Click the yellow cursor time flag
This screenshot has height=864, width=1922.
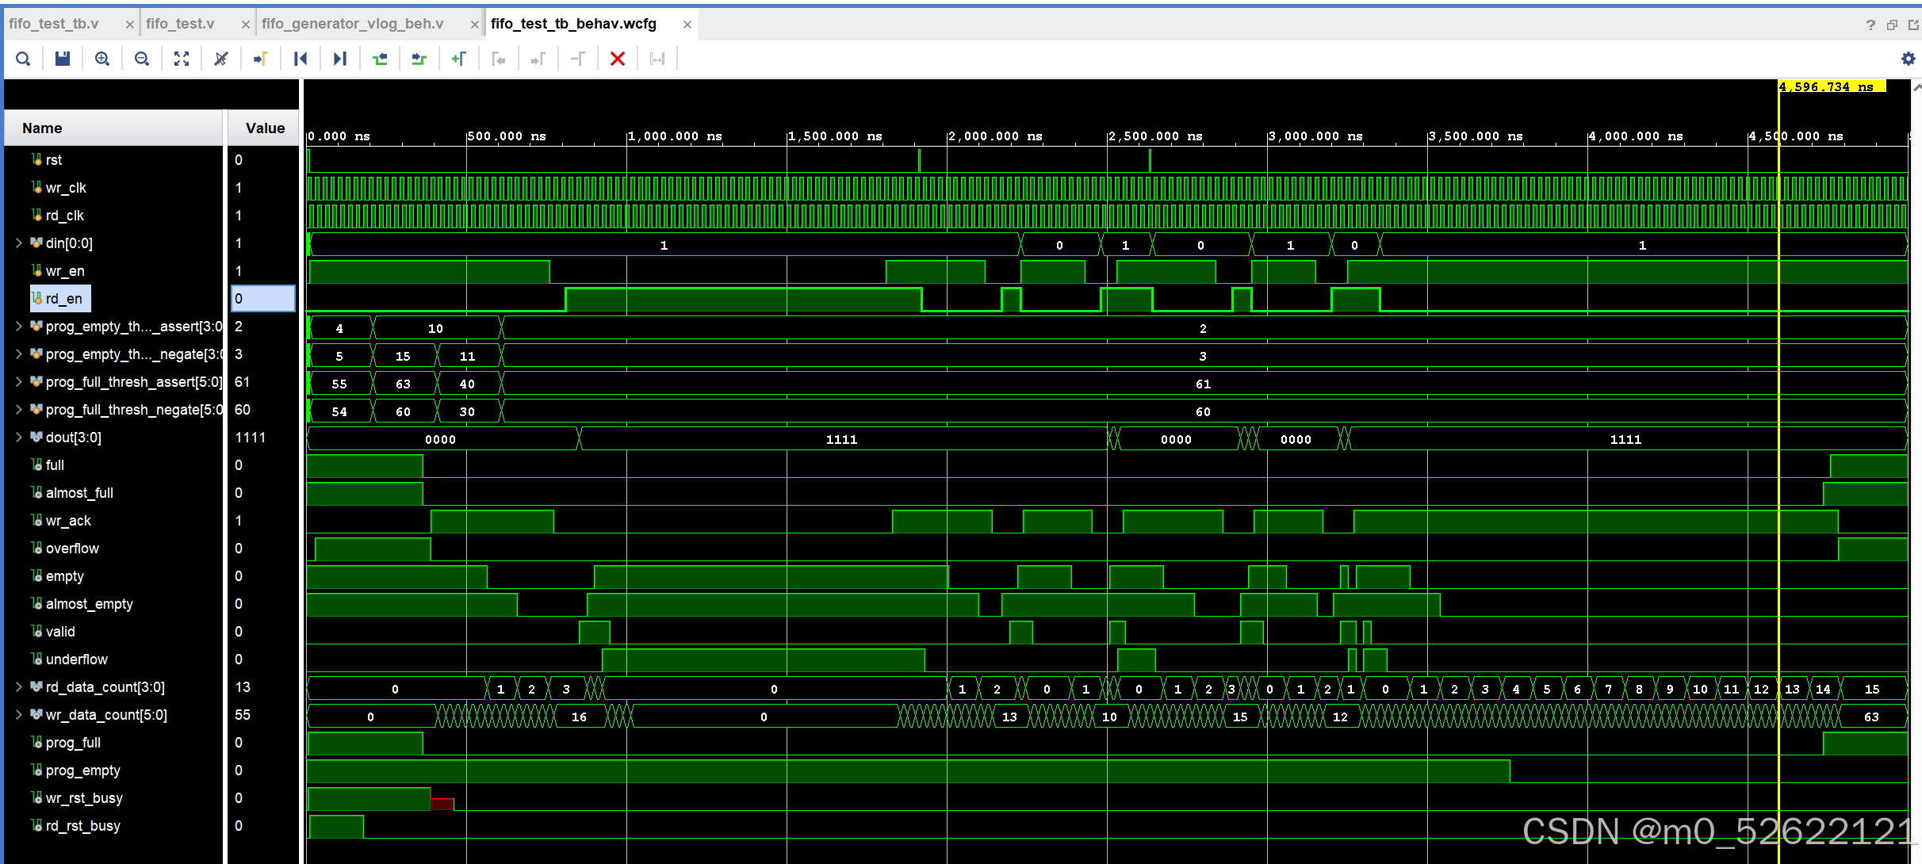tap(1831, 87)
